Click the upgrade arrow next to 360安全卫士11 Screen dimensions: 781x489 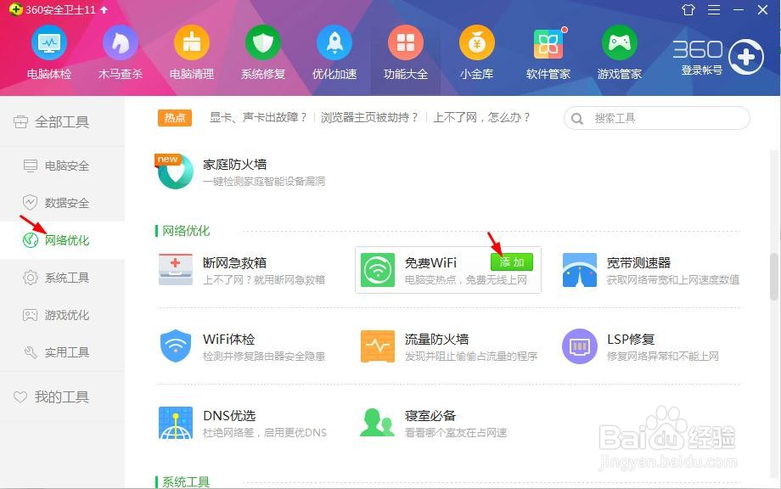(104, 9)
